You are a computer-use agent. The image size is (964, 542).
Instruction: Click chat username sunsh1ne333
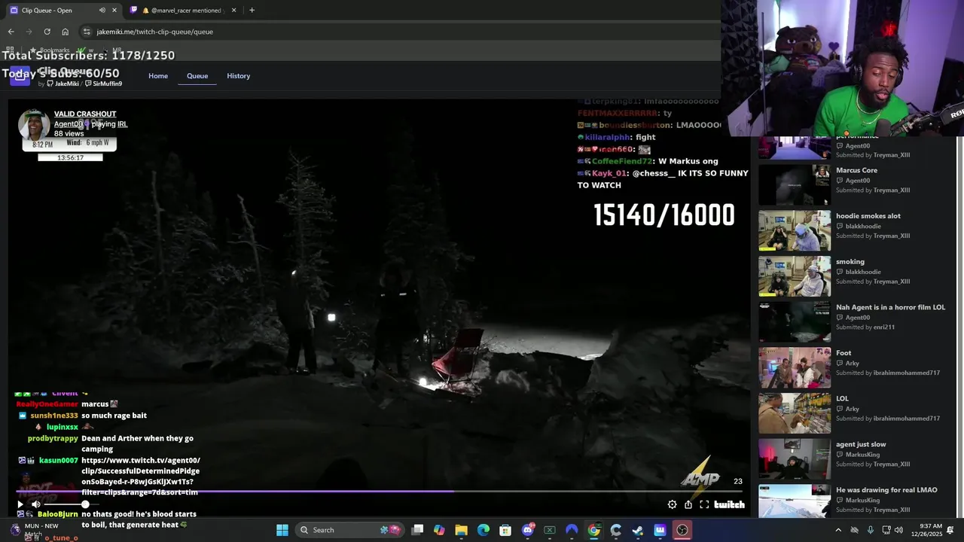(54, 416)
